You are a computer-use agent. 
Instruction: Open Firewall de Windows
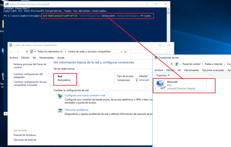pos(25,135)
